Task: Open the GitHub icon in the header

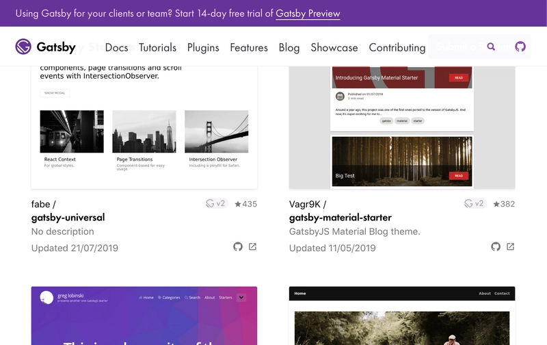Action: 520,47
